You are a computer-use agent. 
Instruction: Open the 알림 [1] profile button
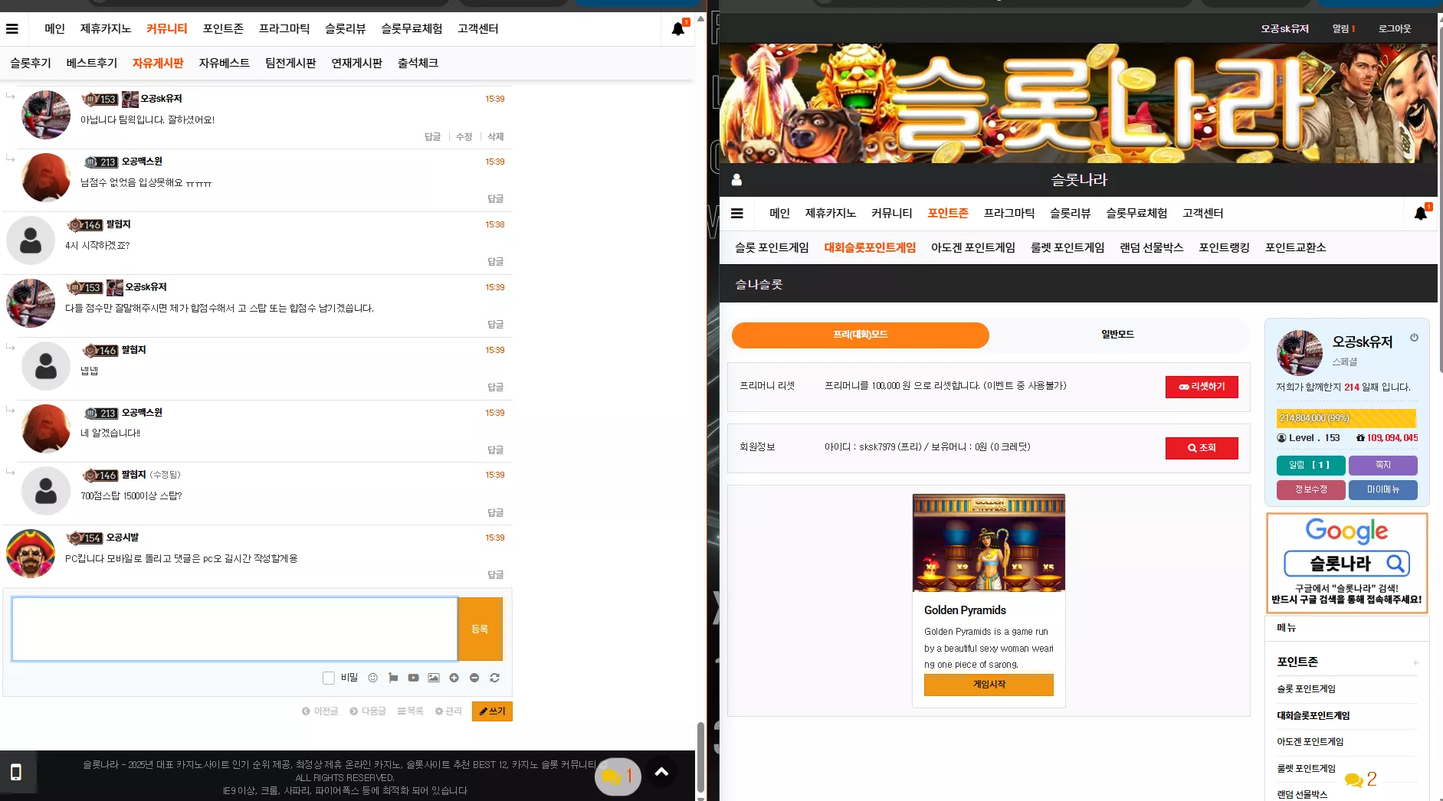1310,466
